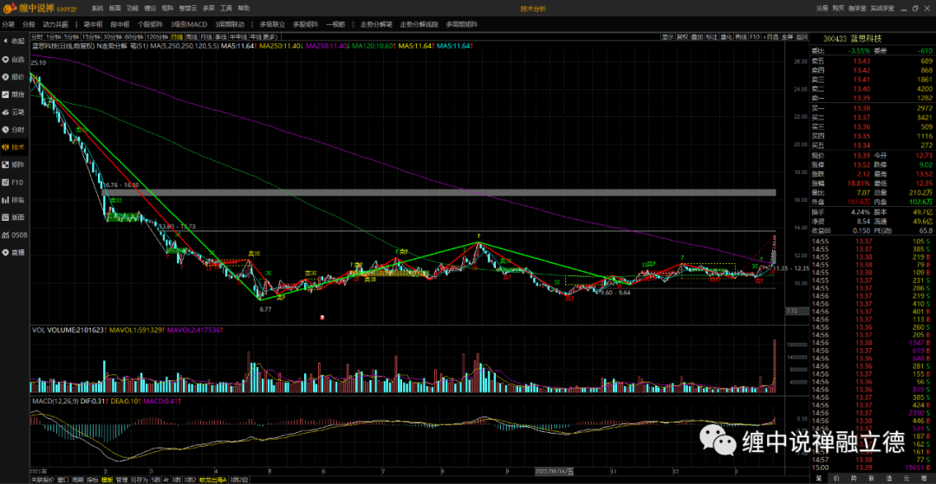
Task: Toggle the 多级联立 view
Action: tap(272, 24)
